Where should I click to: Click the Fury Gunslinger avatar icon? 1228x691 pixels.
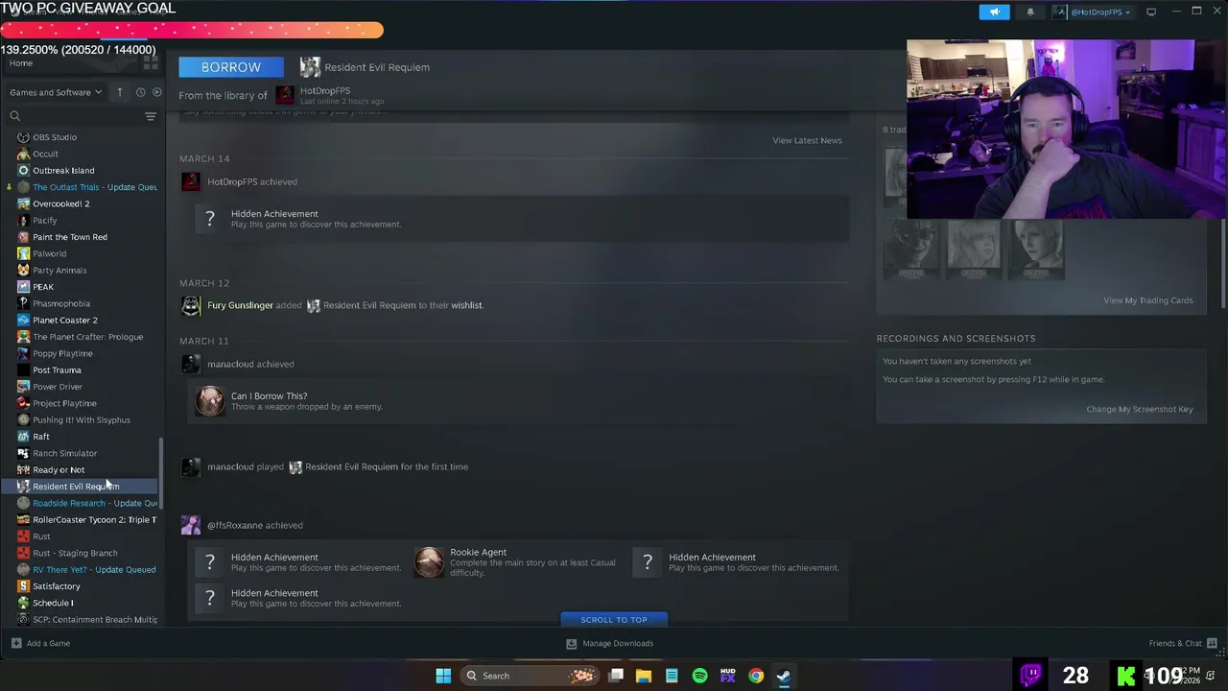[x=191, y=305]
